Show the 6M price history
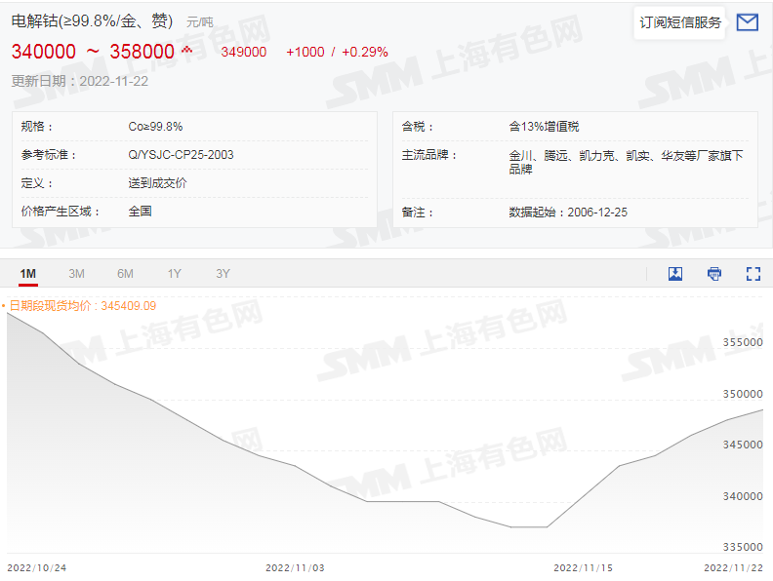This screenshot has height=581, width=773. click(x=125, y=274)
